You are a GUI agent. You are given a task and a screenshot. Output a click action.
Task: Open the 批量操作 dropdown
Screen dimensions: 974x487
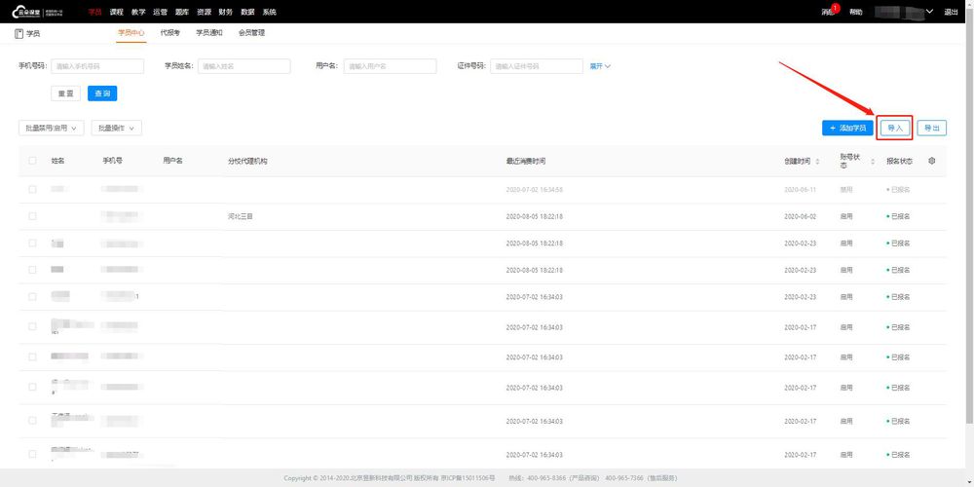coord(117,128)
